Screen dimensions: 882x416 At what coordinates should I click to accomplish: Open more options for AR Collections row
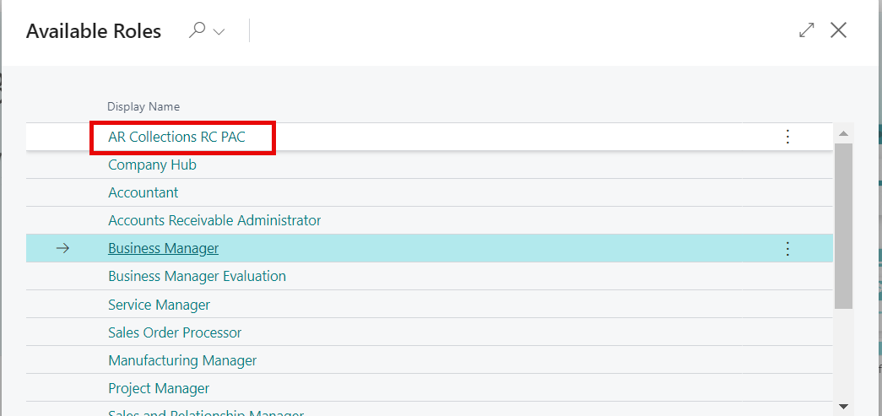(x=787, y=137)
